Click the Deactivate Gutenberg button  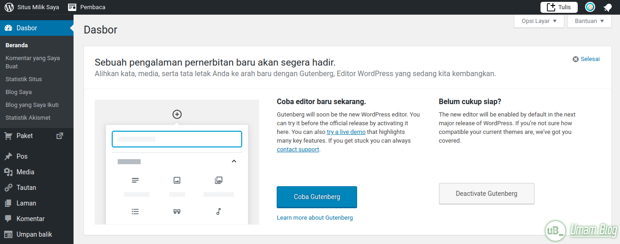click(x=487, y=194)
